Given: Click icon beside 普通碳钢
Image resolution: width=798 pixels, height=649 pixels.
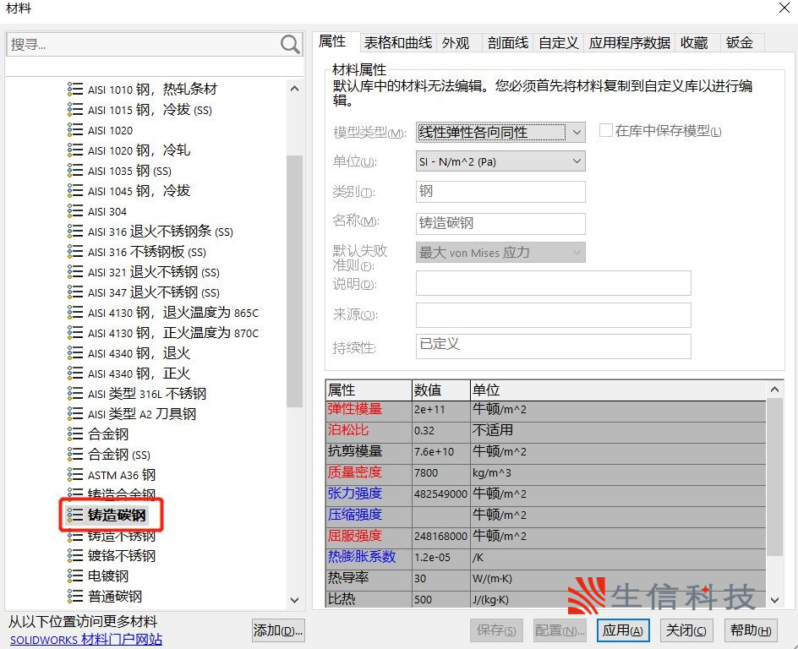Looking at the screenshot, I should tap(74, 596).
